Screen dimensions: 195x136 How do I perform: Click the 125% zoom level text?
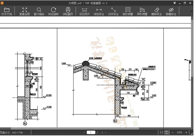pyautogui.click(x=179, y=132)
